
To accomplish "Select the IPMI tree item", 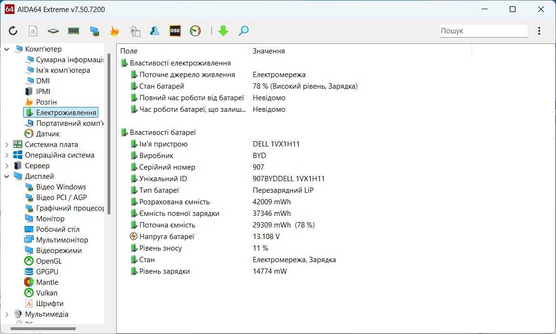I will click(x=37, y=92).
